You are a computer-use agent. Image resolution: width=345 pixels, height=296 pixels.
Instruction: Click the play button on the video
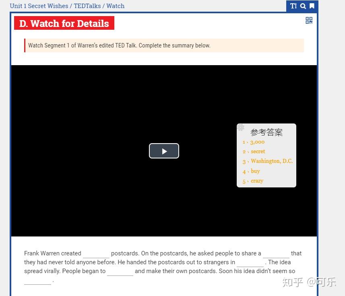(164, 151)
